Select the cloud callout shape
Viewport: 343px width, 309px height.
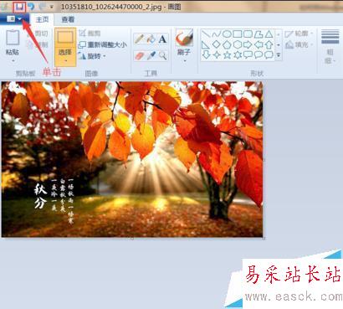(269, 54)
